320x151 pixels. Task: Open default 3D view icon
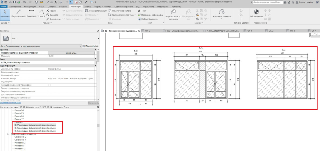[x=61, y=2]
